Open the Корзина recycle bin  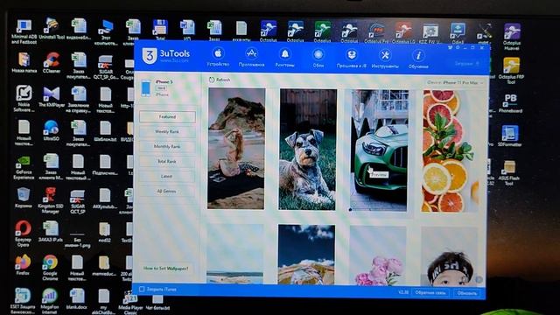[x=24, y=198]
